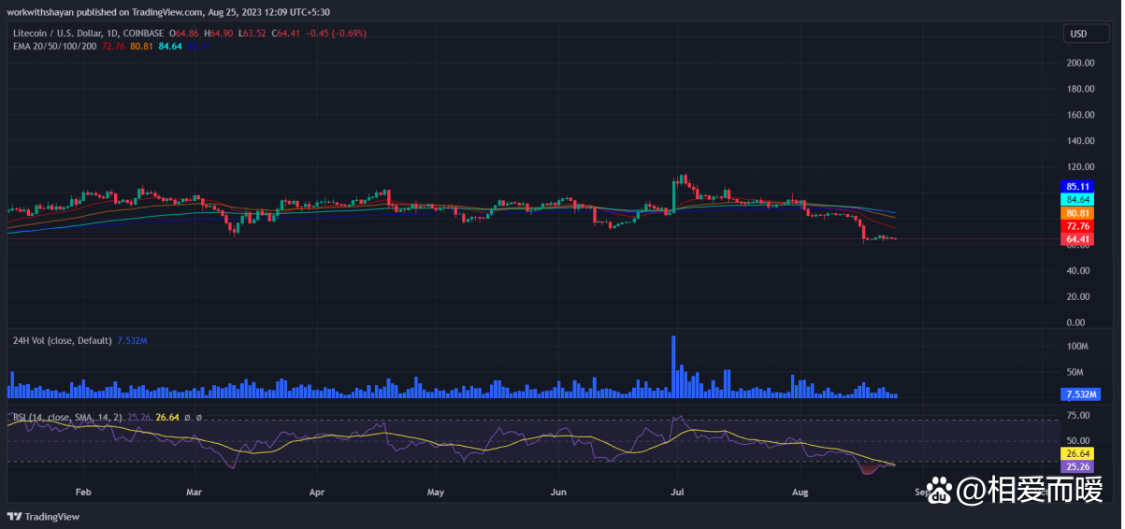Click the change value -0.45 (-0.69%)

tap(335, 33)
